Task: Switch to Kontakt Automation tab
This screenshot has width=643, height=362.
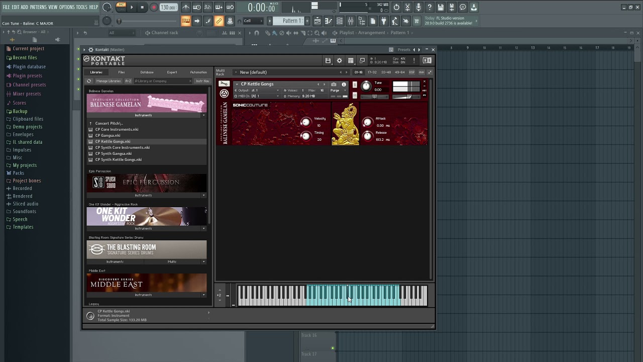Action: point(198,72)
